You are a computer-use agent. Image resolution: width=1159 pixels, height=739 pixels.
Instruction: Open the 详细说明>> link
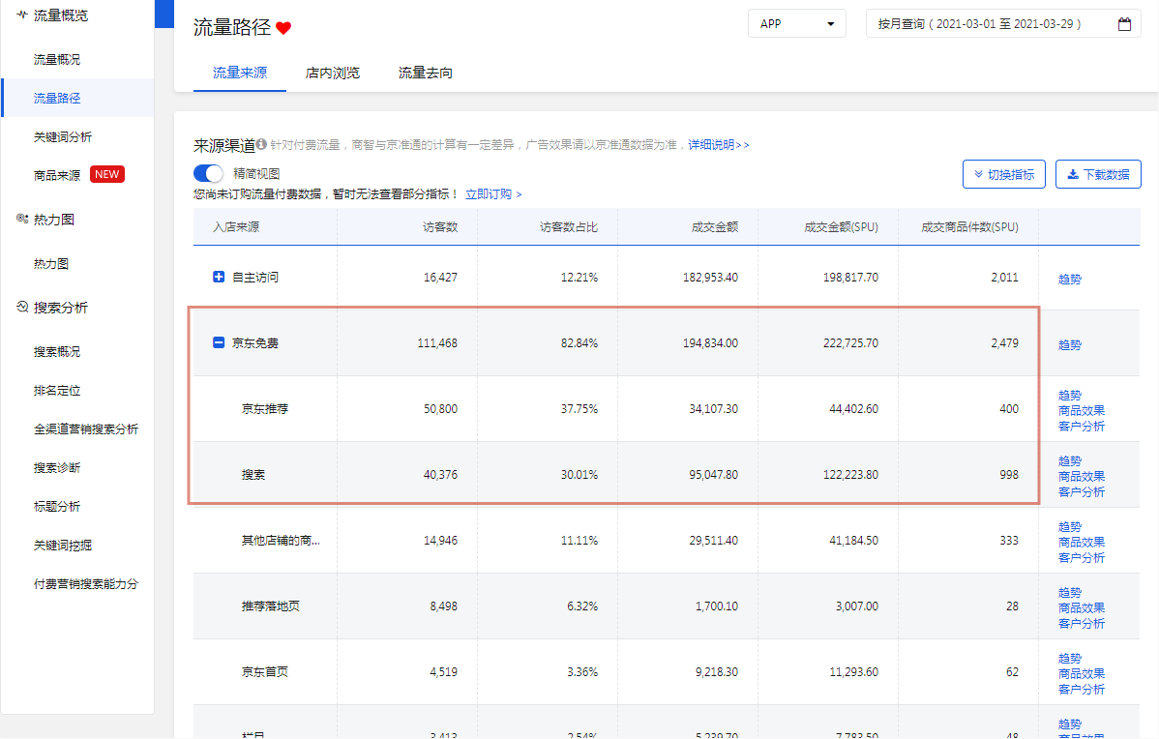click(x=719, y=145)
